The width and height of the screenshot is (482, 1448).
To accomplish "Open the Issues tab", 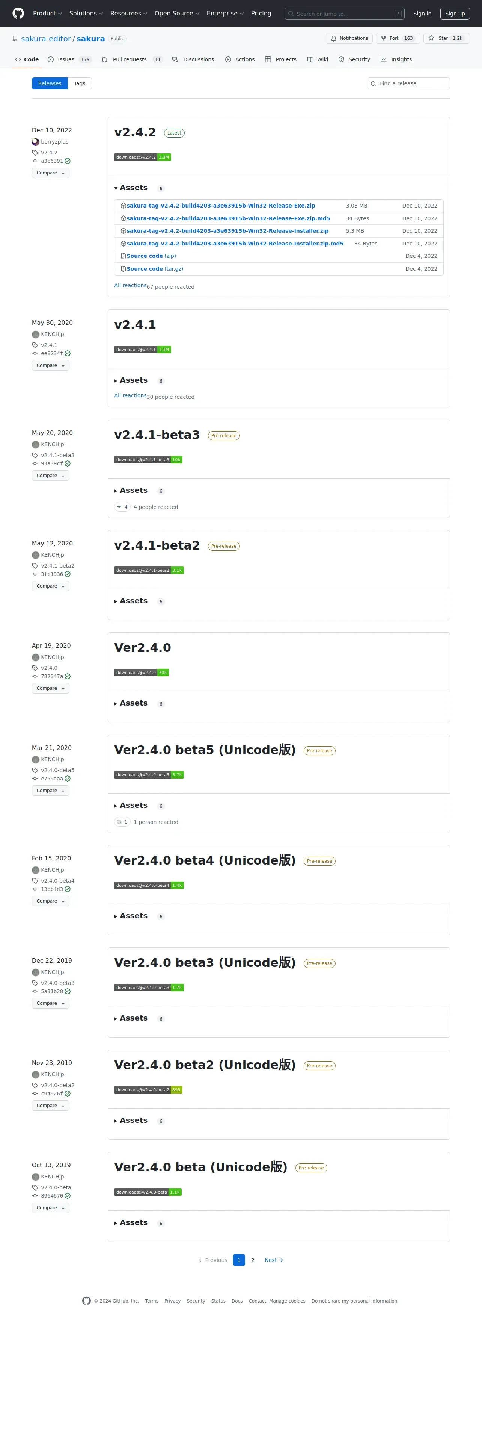I will click(69, 60).
